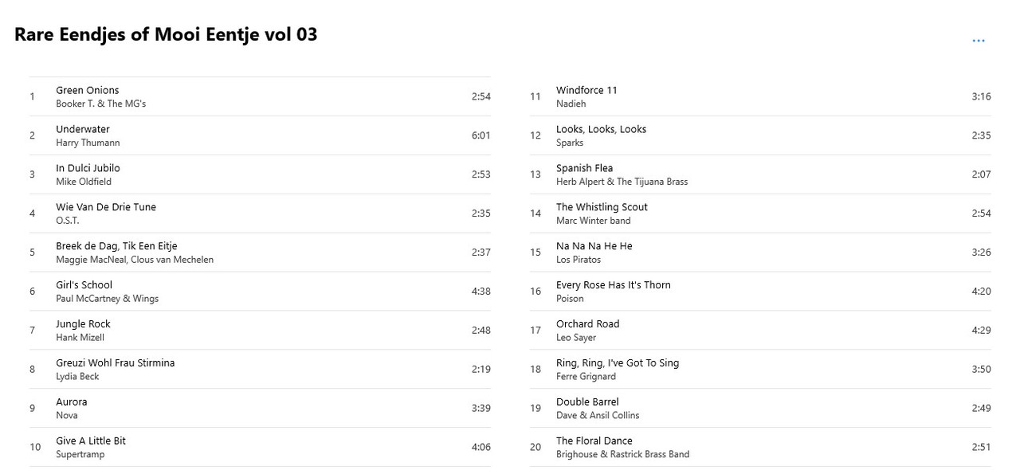Select Aurora by Nova
The height and width of the screenshot is (474, 1020).
(260, 409)
